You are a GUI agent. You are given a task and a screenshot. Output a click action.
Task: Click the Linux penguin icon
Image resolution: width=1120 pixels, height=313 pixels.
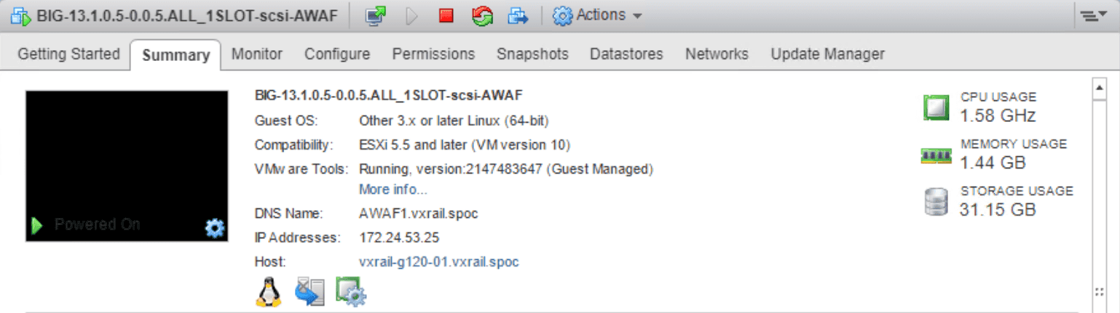(269, 291)
